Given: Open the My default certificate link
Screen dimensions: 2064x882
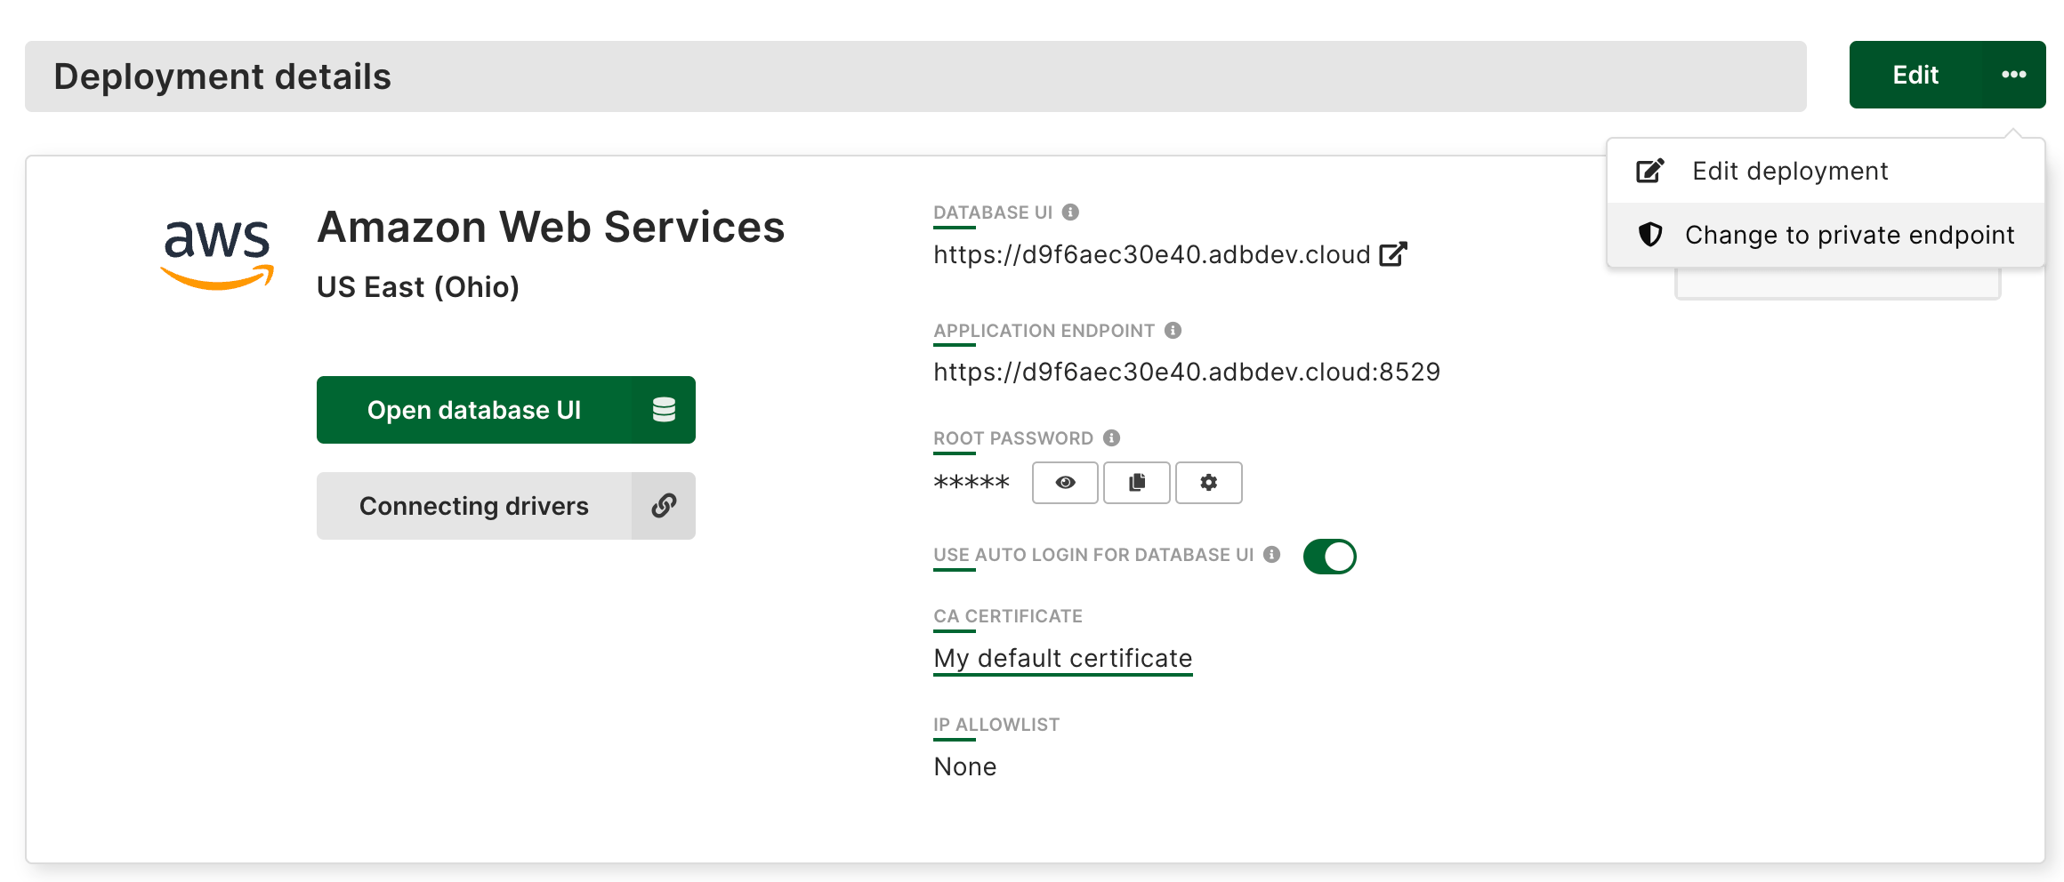Looking at the screenshot, I should (1063, 659).
